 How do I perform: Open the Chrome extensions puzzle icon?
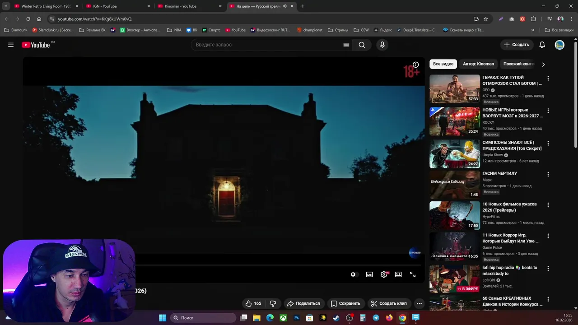click(x=534, y=19)
